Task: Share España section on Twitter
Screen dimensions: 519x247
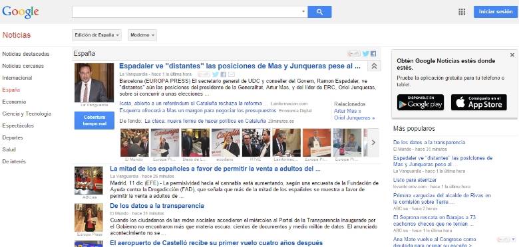Action: point(365,54)
